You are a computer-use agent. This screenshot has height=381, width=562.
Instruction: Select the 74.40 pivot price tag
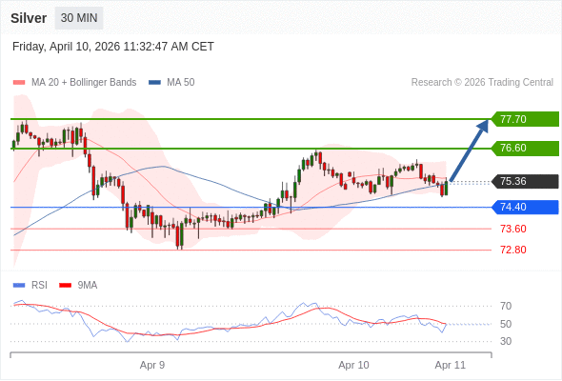[x=525, y=207]
